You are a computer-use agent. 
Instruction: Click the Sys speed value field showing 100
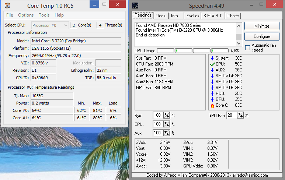pyautogui.click(x=158, y=116)
